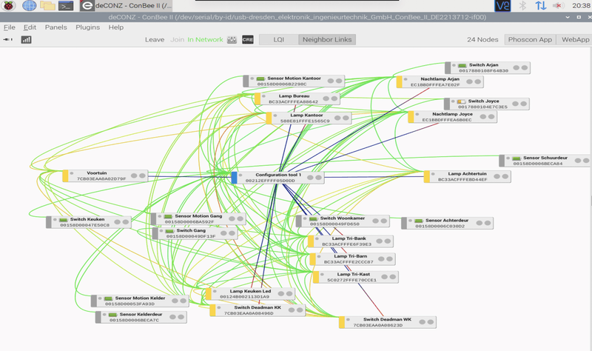The width and height of the screenshot is (592, 351).
Task: Click battery icon on Sensor Schuurdeur
Action: [x=516, y=158]
